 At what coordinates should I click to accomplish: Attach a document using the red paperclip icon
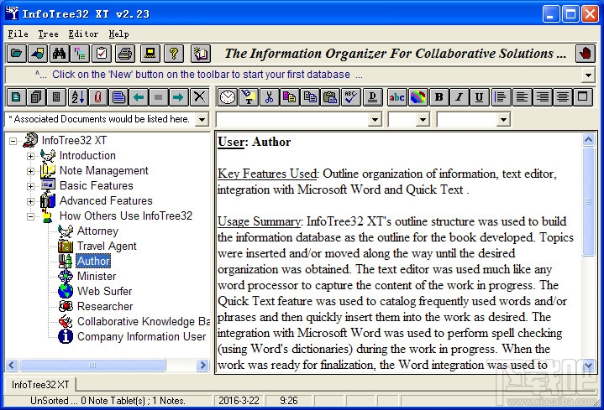[x=97, y=97]
